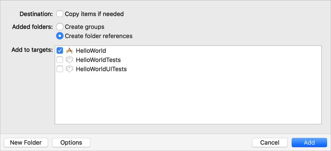The width and height of the screenshot is (331, 151).
Task: Uncheck the HelloWorld target checkbox
Action: (x=60, y=51)
